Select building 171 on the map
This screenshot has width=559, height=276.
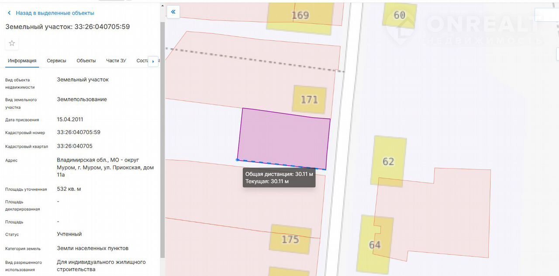309,99
